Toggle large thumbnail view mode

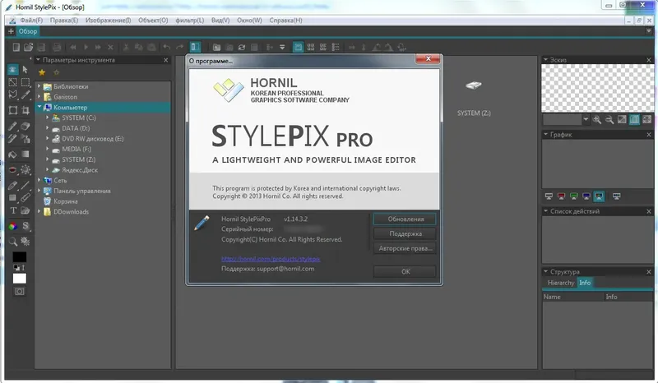(x=298, y=47)
